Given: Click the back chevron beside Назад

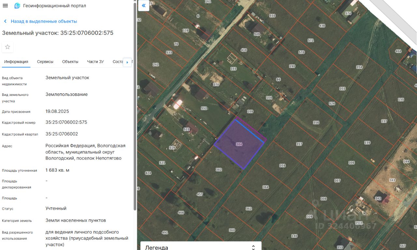Looking at the screenshot, I should click(x=5, y=21).
